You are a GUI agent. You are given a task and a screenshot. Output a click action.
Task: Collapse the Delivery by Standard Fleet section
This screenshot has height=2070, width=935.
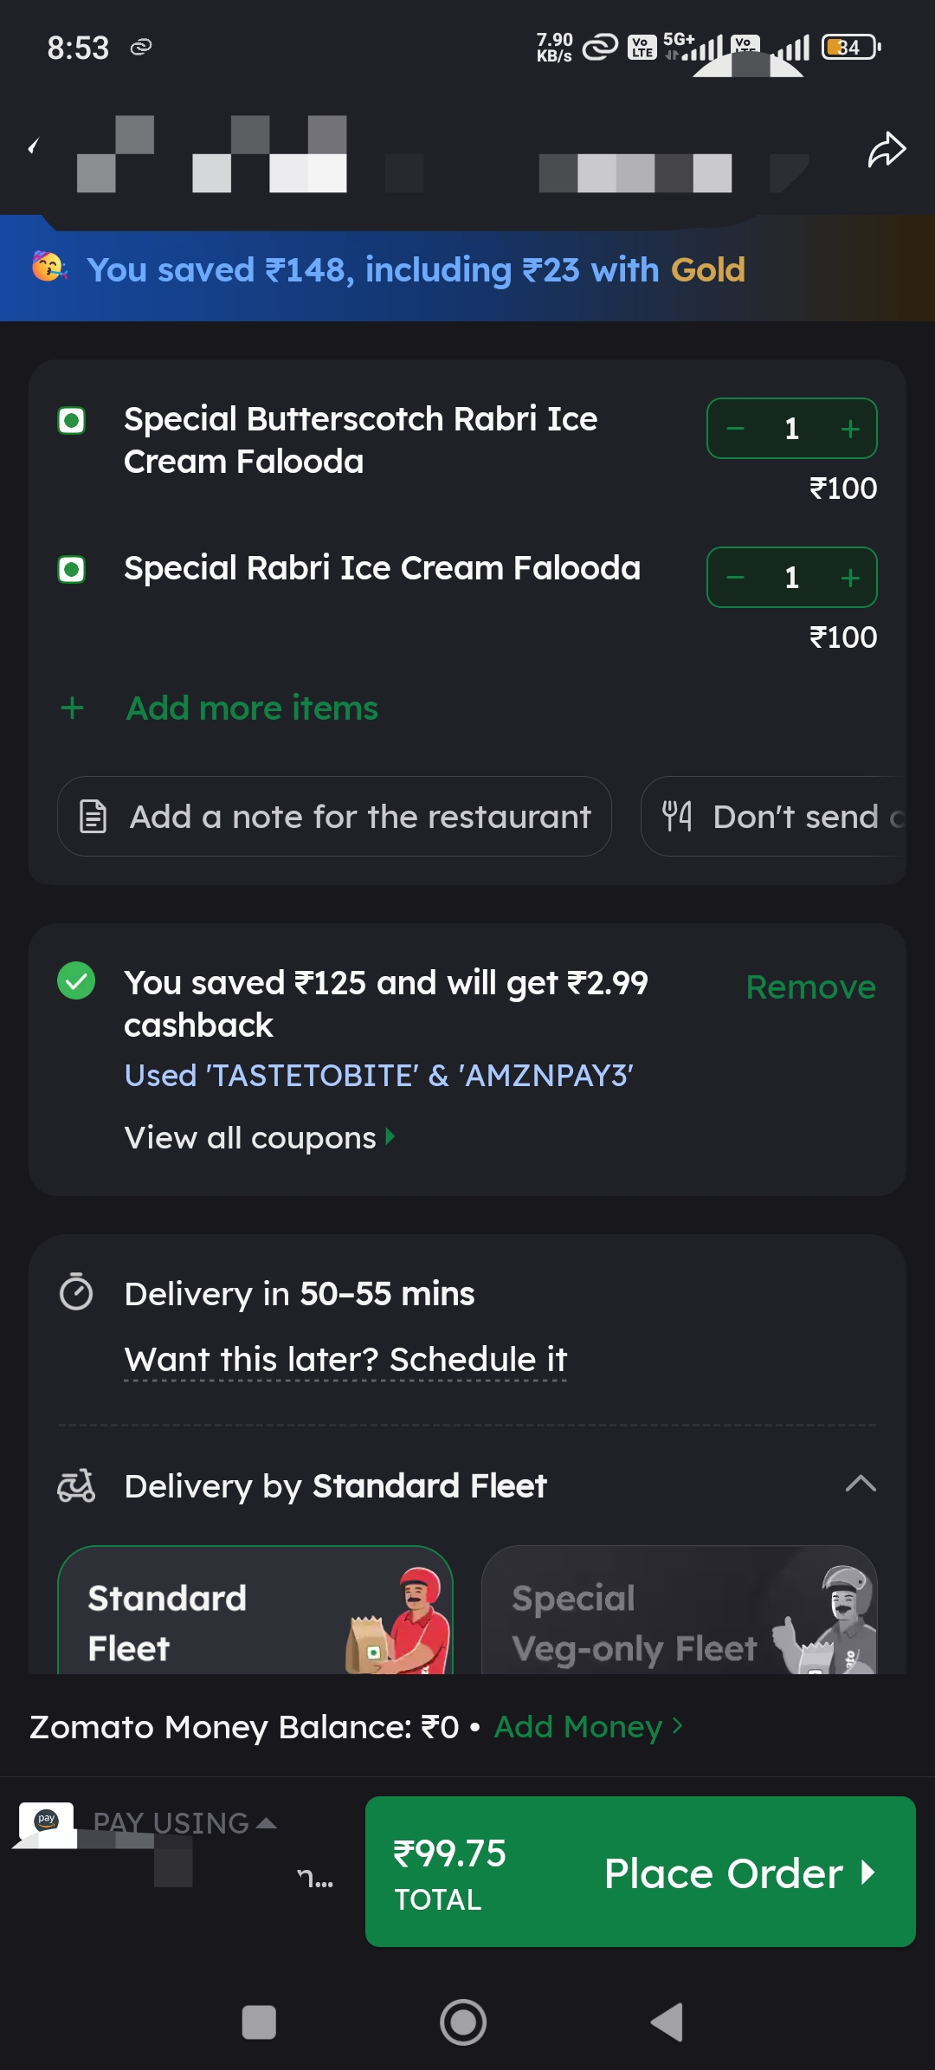tap(860, 1485)
